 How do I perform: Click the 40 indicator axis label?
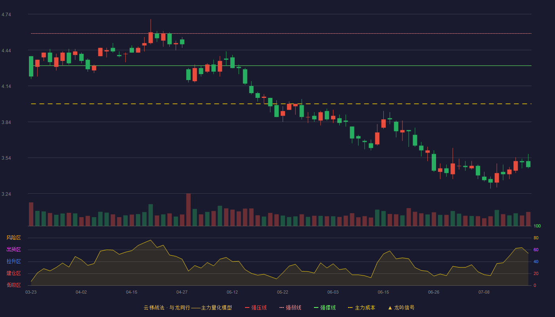pos(536,262)
